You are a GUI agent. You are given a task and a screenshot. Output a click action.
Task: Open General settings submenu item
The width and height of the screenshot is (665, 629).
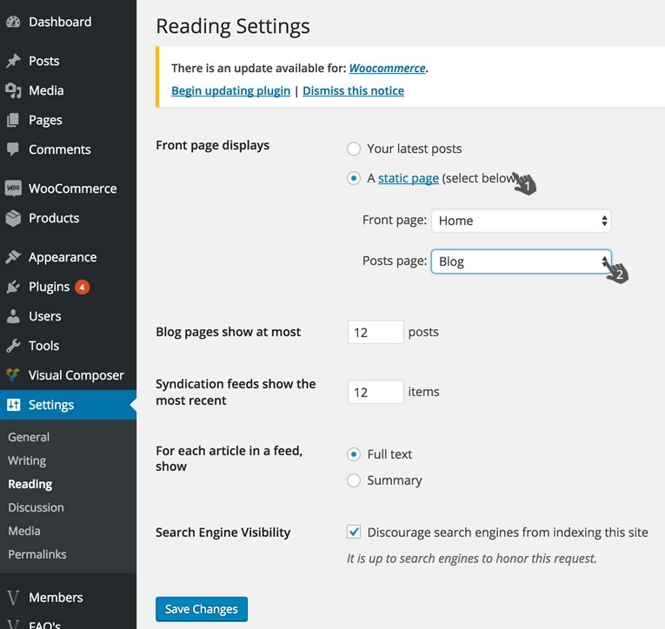point(29,437)
